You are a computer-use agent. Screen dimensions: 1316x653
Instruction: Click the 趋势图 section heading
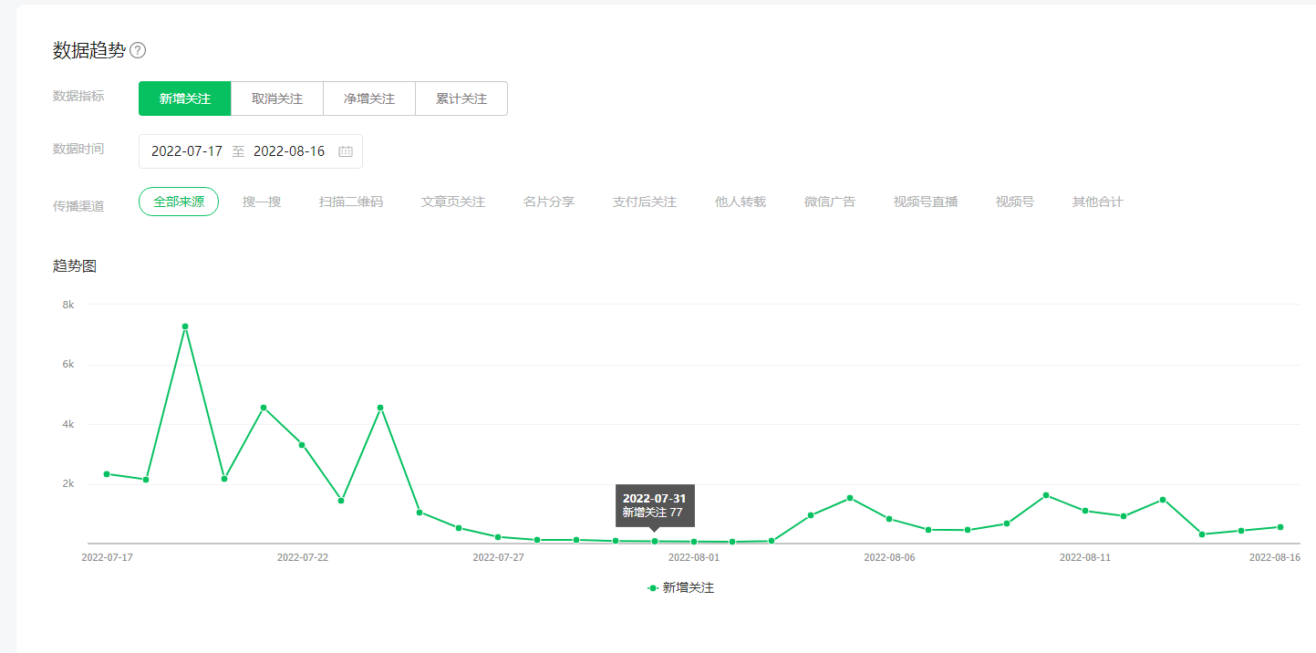(x=75, y=266)
